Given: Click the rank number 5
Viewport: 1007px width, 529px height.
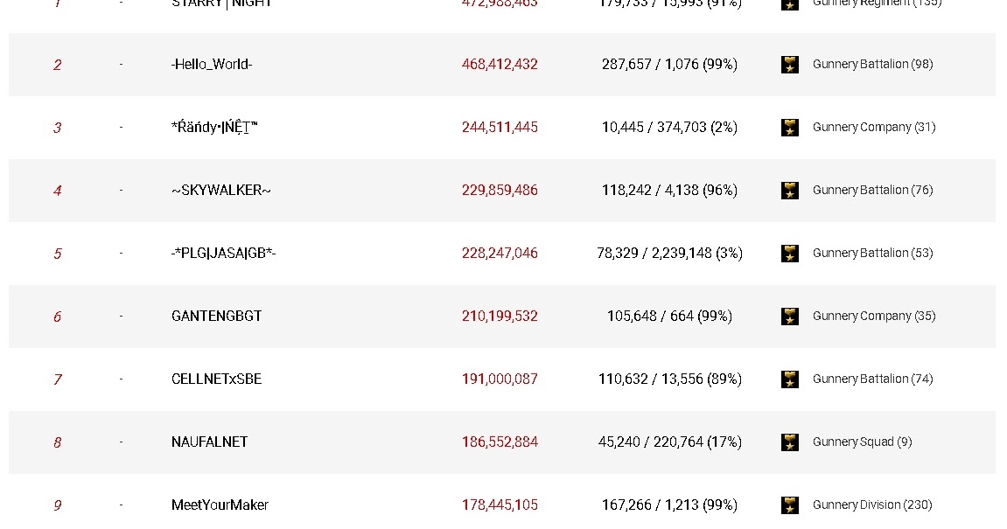Looking at the screenshot, I should [x=58, y=254].
